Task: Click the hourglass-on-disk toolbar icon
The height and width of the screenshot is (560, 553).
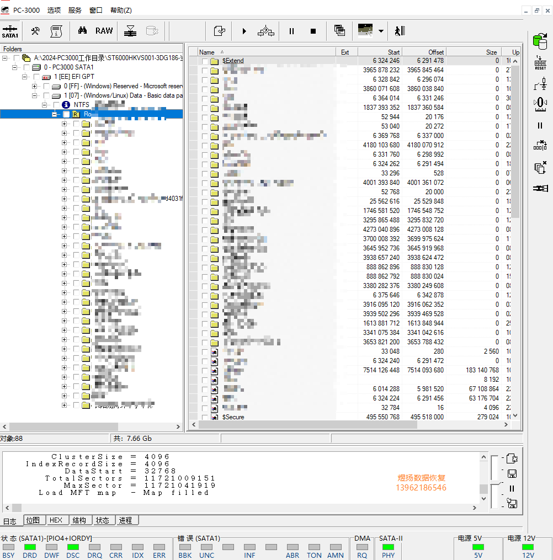Action: [130, 31]
